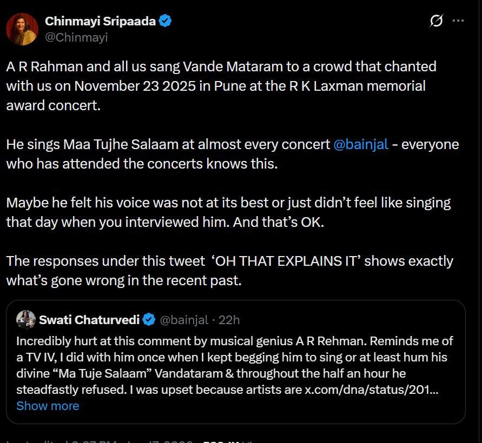Viewport: 482px width, 443px height.
Task: Click Chinmayi Sripaada's blue verified badge
Action: [x=164, y=21]
